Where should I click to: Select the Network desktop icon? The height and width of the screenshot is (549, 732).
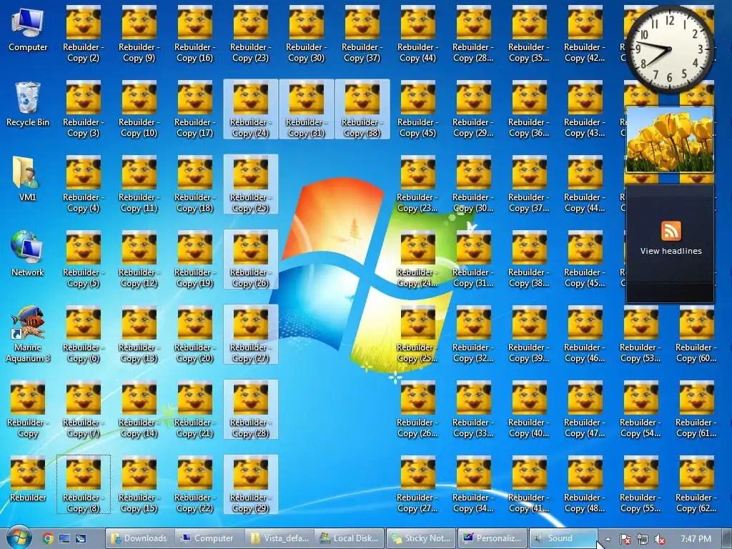[x=28, y=254]
